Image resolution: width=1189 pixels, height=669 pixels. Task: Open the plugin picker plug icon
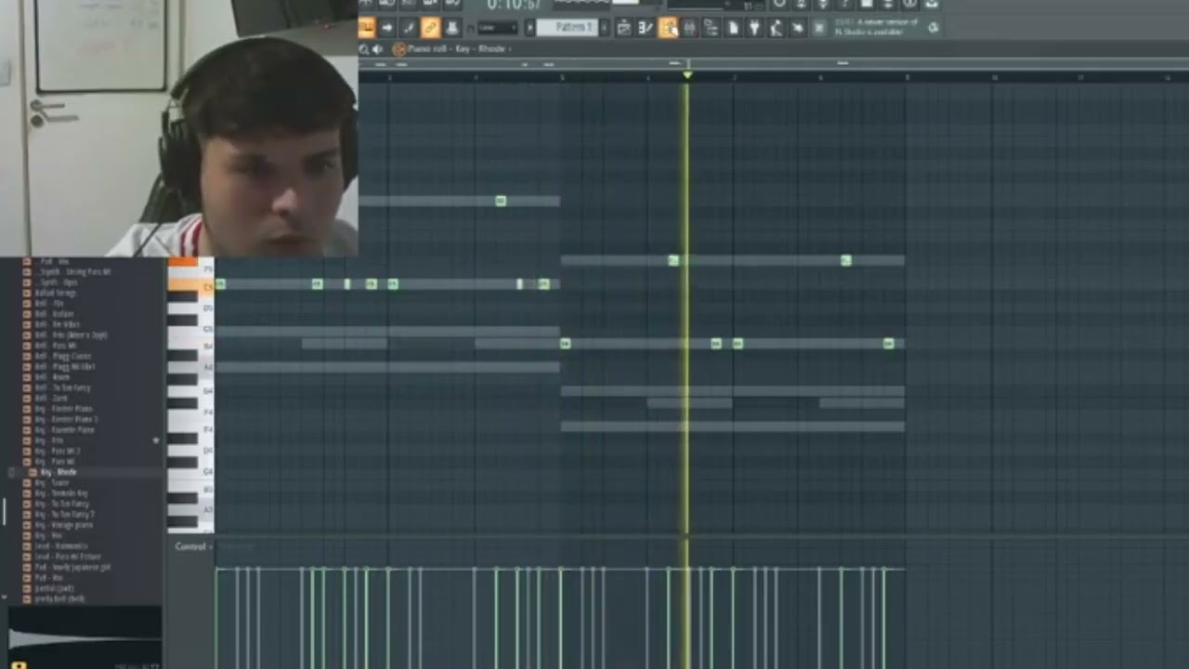pyautogui.click(x=754, y=28)
